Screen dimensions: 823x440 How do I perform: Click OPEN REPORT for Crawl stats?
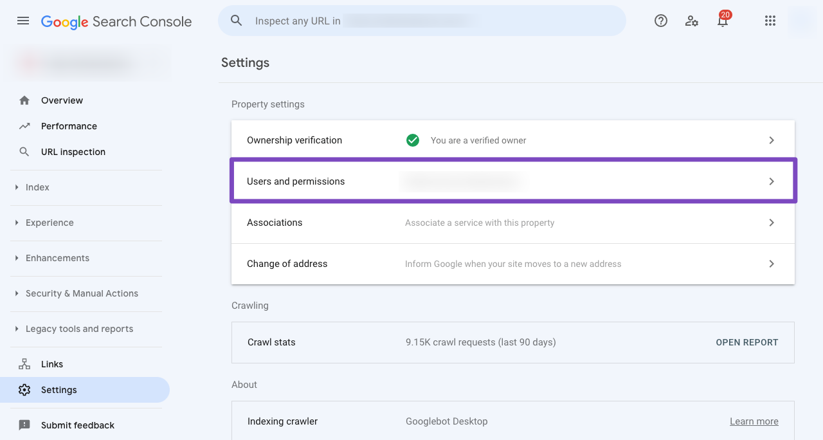(746, 342)
